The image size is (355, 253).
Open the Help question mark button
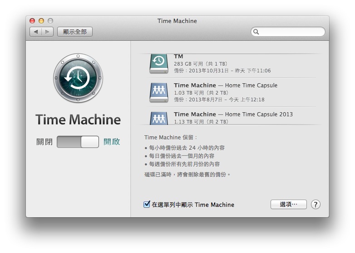(316, 205)
